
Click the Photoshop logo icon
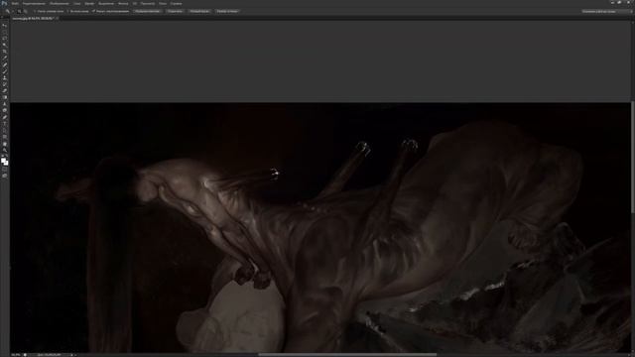4,3
